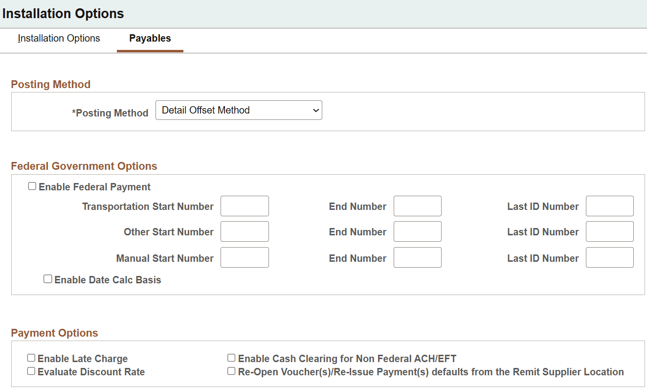Enable Cash Clearing for Non Federal ACH/EFT
This screenshot has height=389, width=647.
pos(231,357)
